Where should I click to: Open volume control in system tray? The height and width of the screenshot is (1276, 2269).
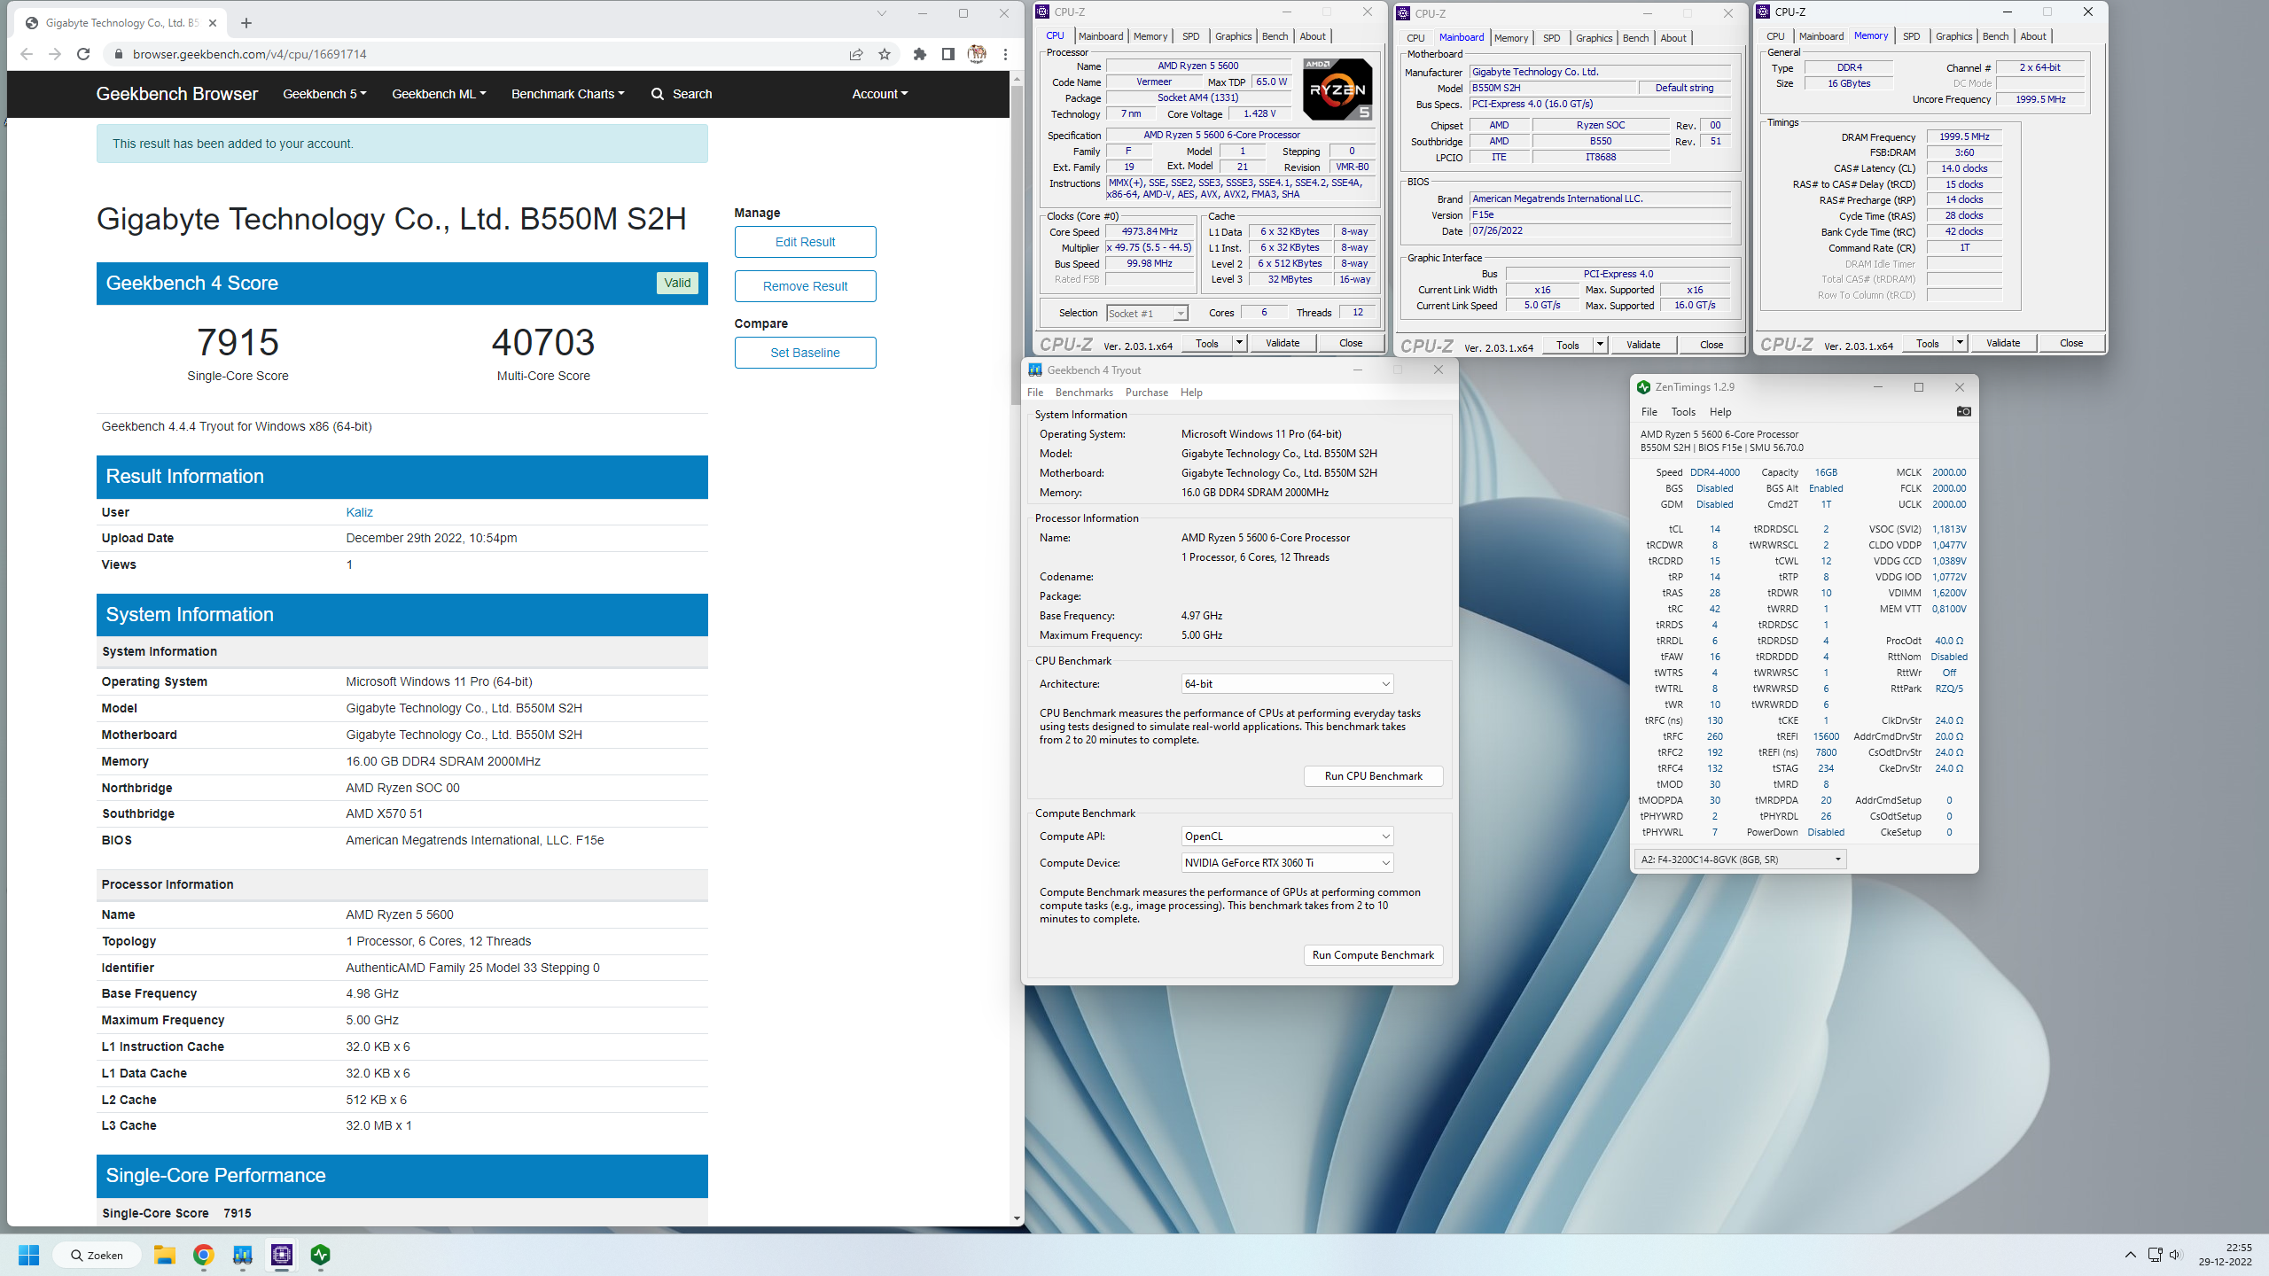point(2175,1255)
